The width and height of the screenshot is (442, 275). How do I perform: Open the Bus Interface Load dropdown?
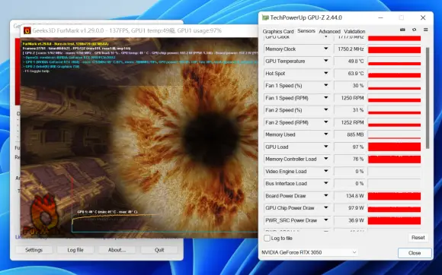pyautogui.click(x=326, y=183)
